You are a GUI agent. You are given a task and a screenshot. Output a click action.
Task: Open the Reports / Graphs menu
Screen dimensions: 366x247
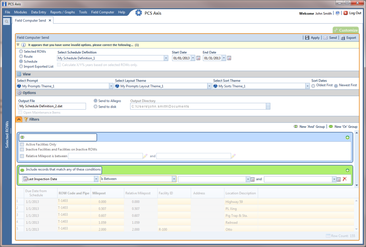(63, 12)
